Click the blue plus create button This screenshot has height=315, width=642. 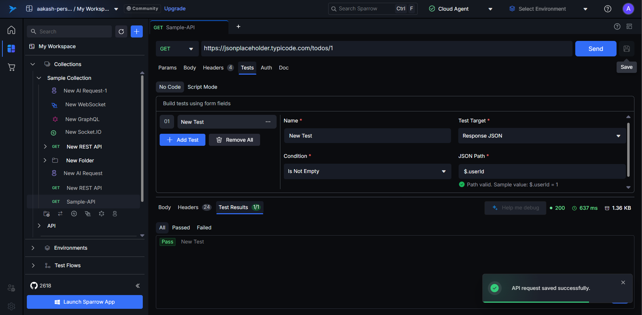coord(137,32)
